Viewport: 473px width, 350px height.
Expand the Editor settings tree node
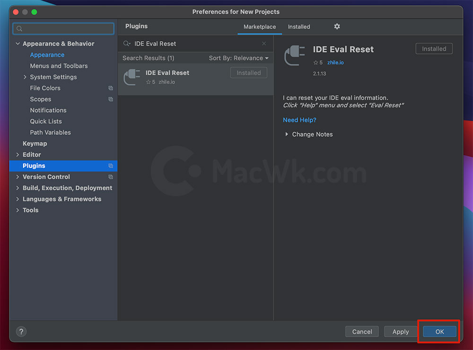pos(18,155)
